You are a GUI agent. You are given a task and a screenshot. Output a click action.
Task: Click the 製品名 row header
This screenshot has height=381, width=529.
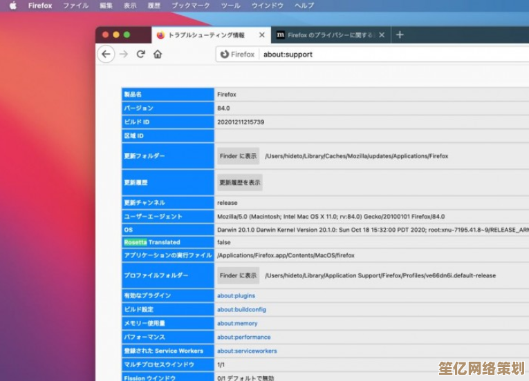pyautogui.click(x=167, y=95)
